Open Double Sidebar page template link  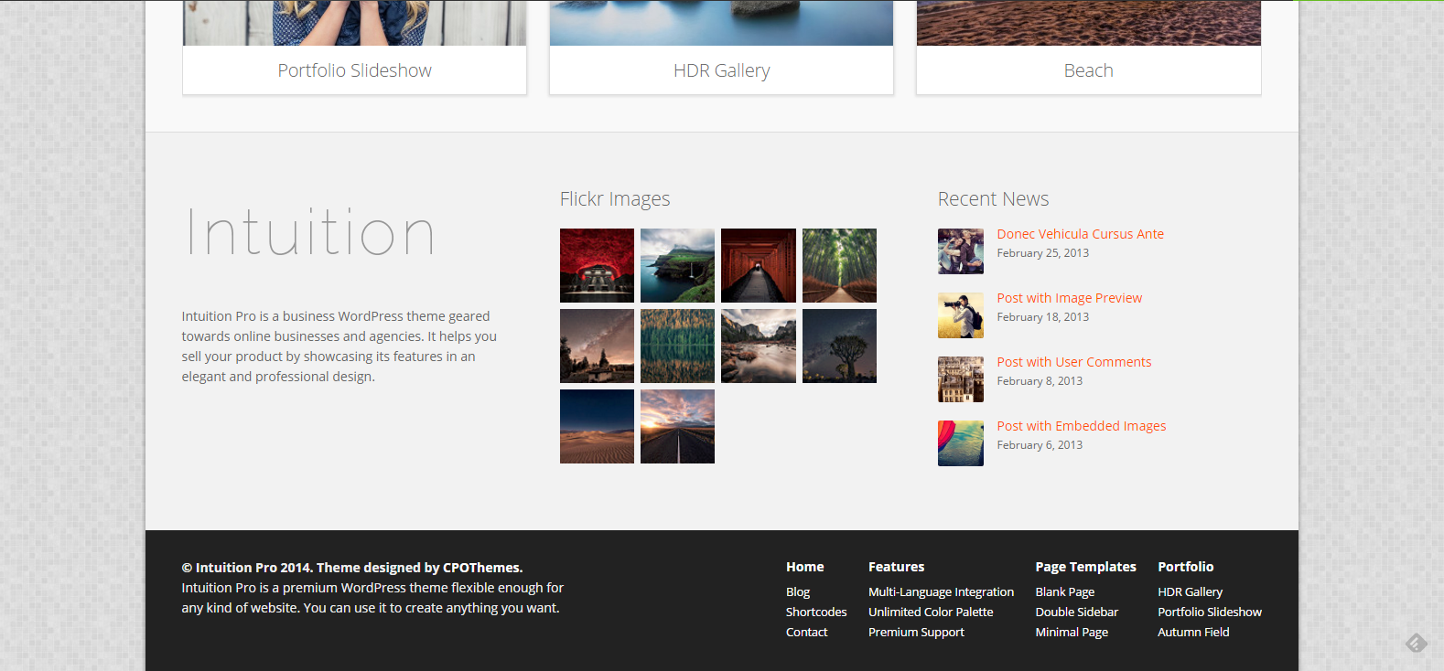click(1076, 612)
